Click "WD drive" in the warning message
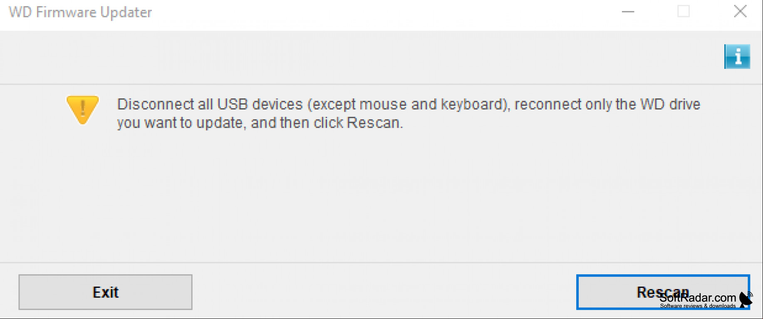Image resolution: width=763 pixels, height=319 pixels. click(x=670, y=104)
